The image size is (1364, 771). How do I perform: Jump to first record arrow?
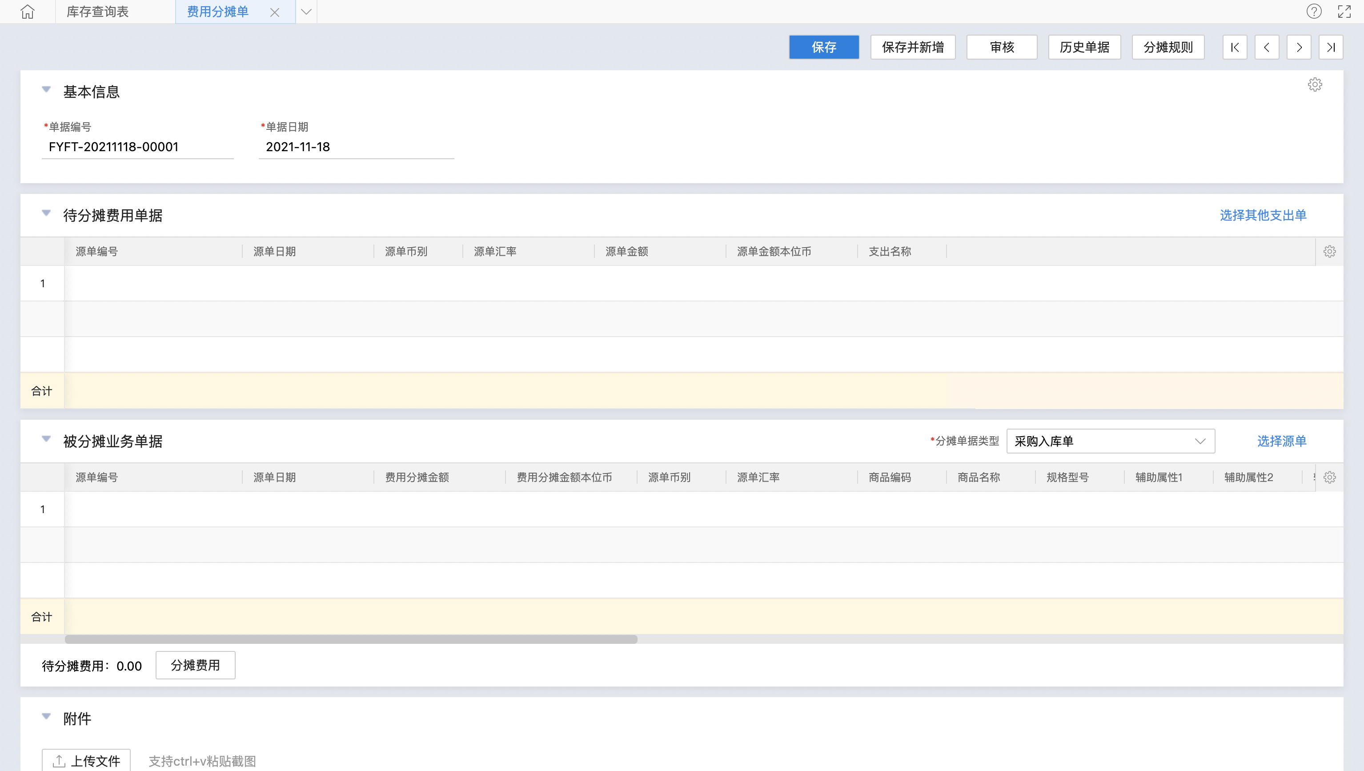pos(1235,48)
